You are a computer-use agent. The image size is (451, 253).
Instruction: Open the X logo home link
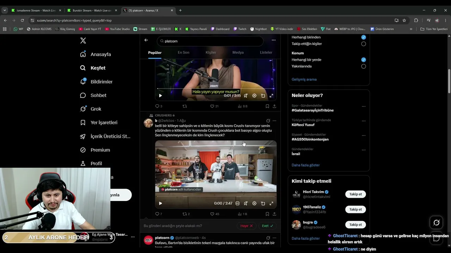[x=83, y=41]
